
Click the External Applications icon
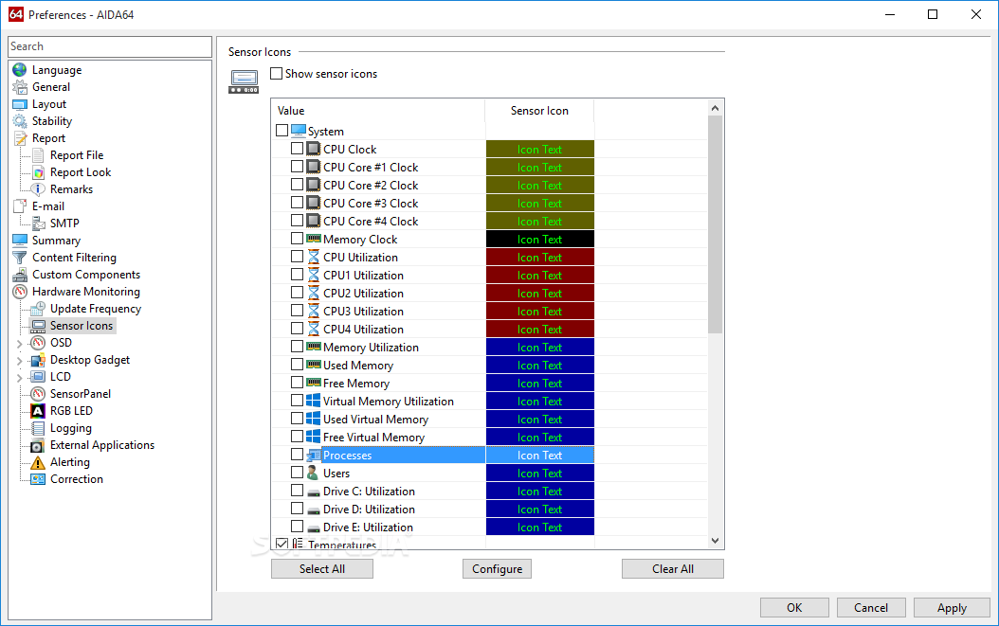click(38, 445)
